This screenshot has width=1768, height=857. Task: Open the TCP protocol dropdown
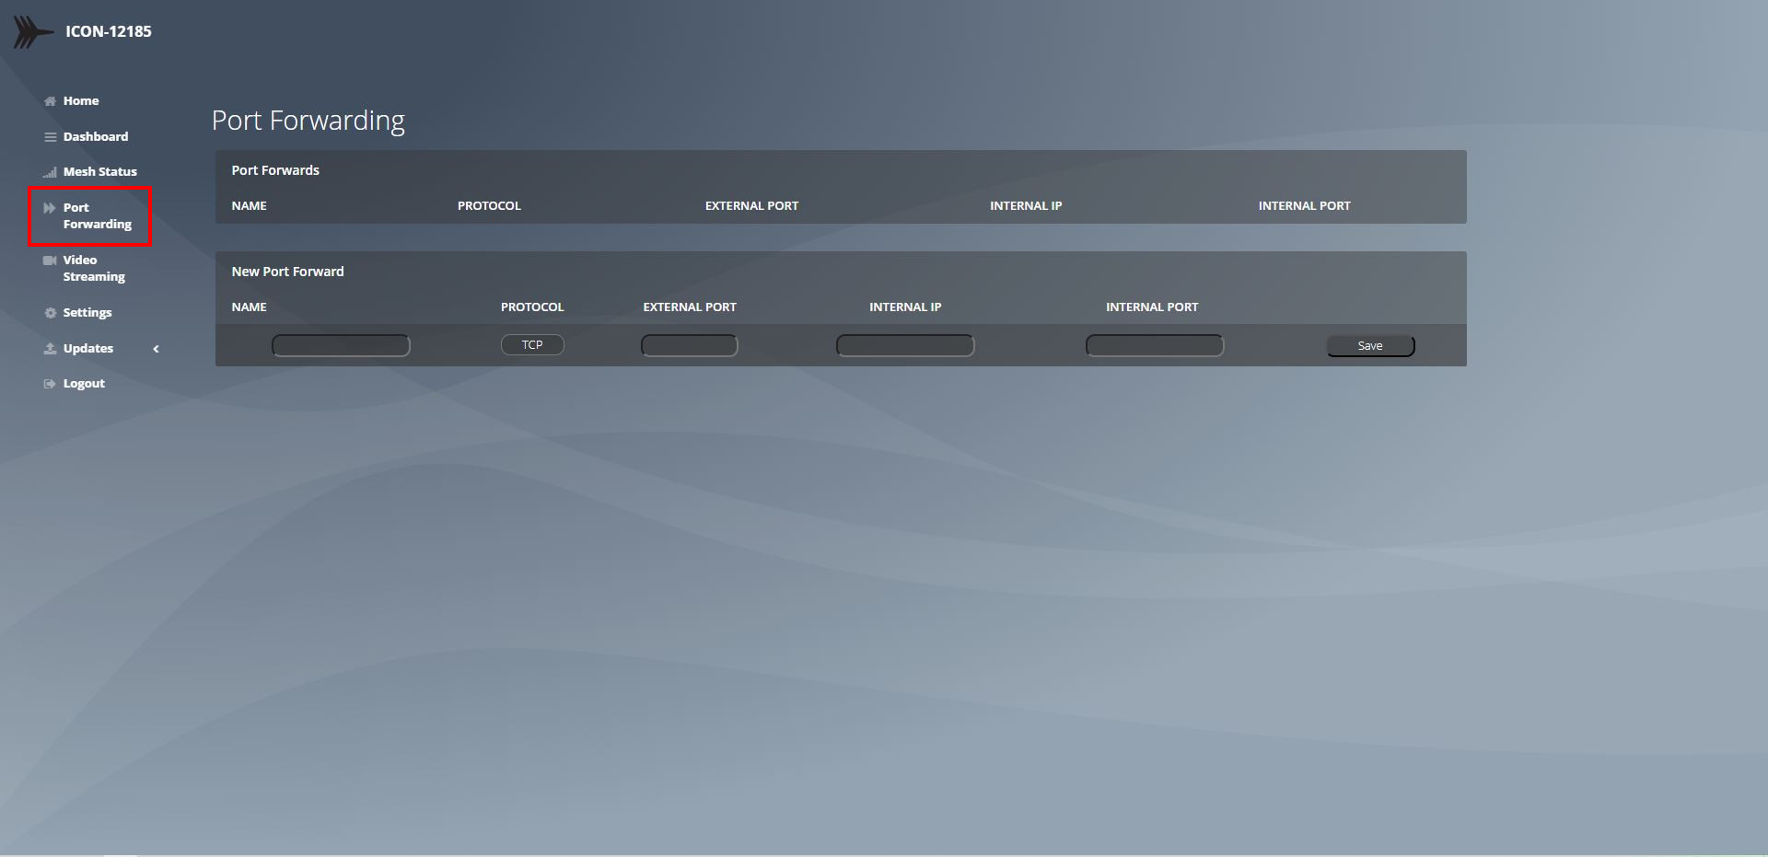click(532, 345)
